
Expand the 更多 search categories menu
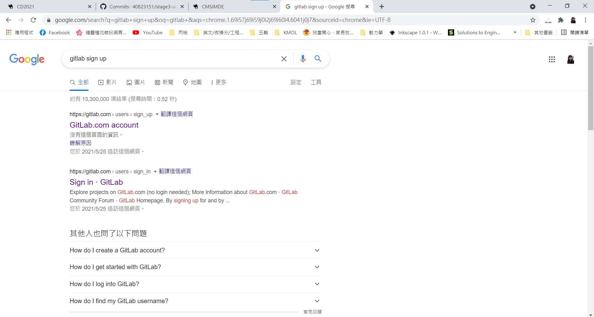pyautogui.click(x=218, y=82)
